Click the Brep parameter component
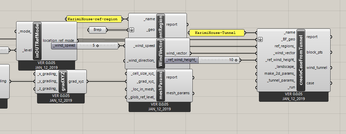 click(x=97, y=30)
